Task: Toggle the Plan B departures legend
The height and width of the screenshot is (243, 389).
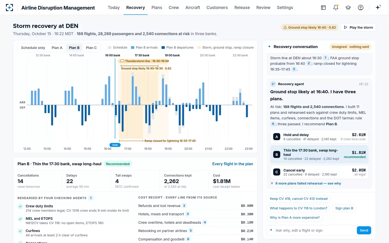Action: click(x=177, y=48)
